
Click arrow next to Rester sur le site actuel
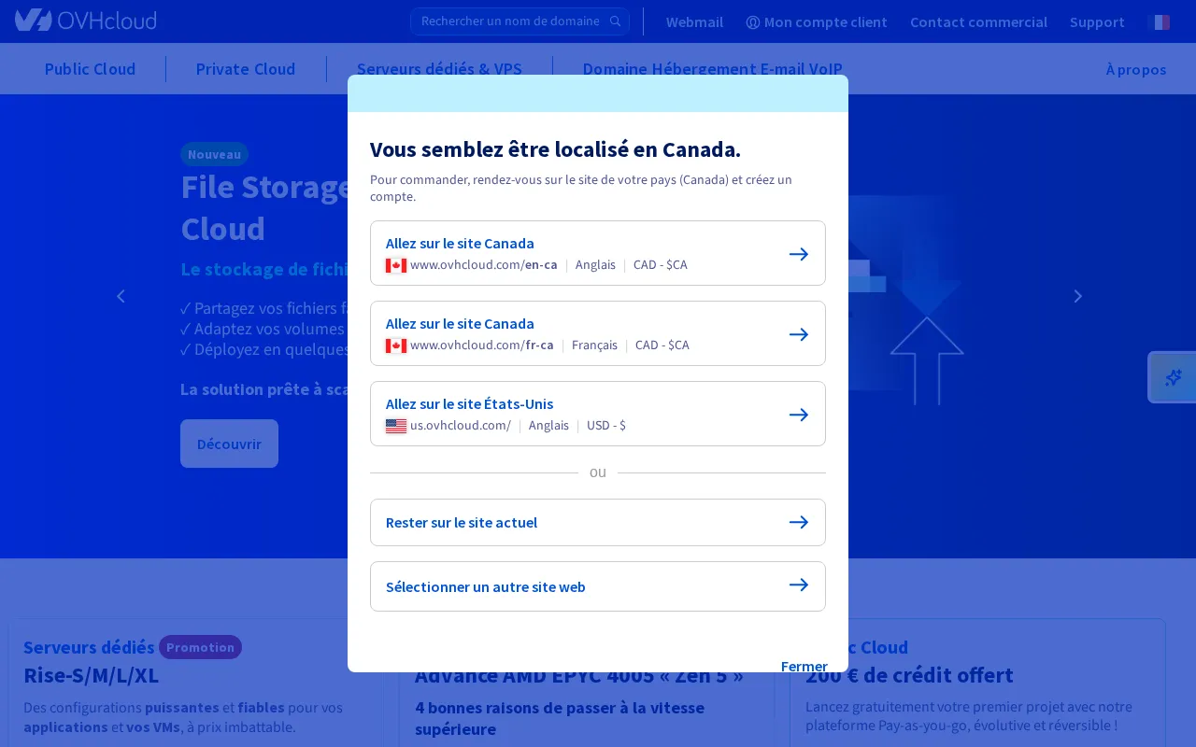[x=799, y=522]
